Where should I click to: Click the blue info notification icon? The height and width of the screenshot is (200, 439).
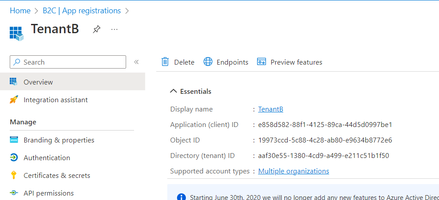tap(181, 197)
